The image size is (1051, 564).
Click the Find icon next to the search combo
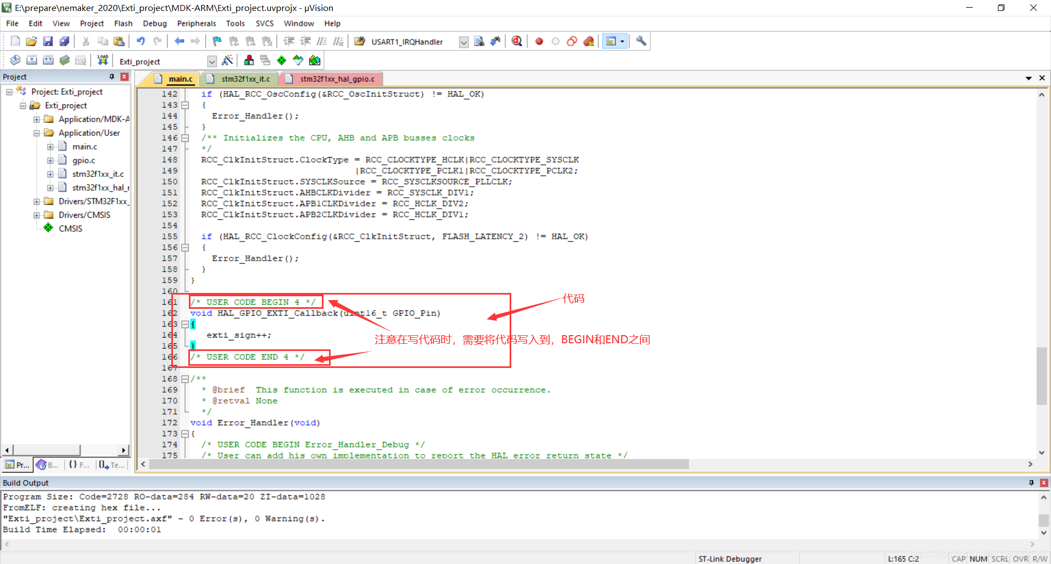click(479, 41)
